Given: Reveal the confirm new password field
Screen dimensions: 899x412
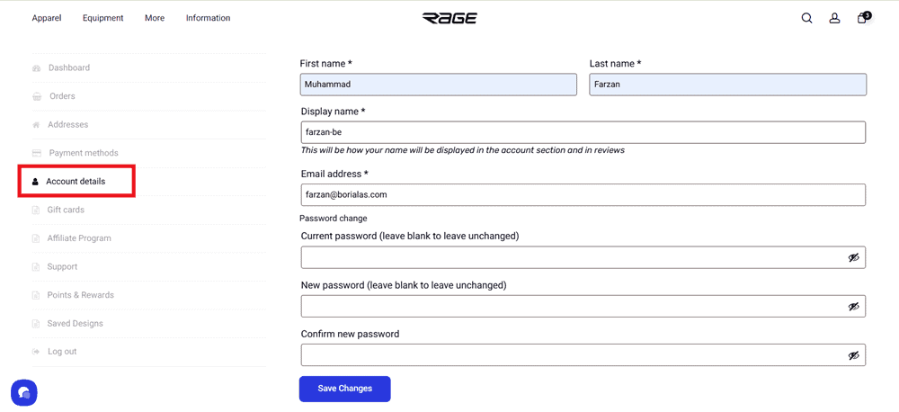Looking at the screenshot, I should click(x=853, y=355).
